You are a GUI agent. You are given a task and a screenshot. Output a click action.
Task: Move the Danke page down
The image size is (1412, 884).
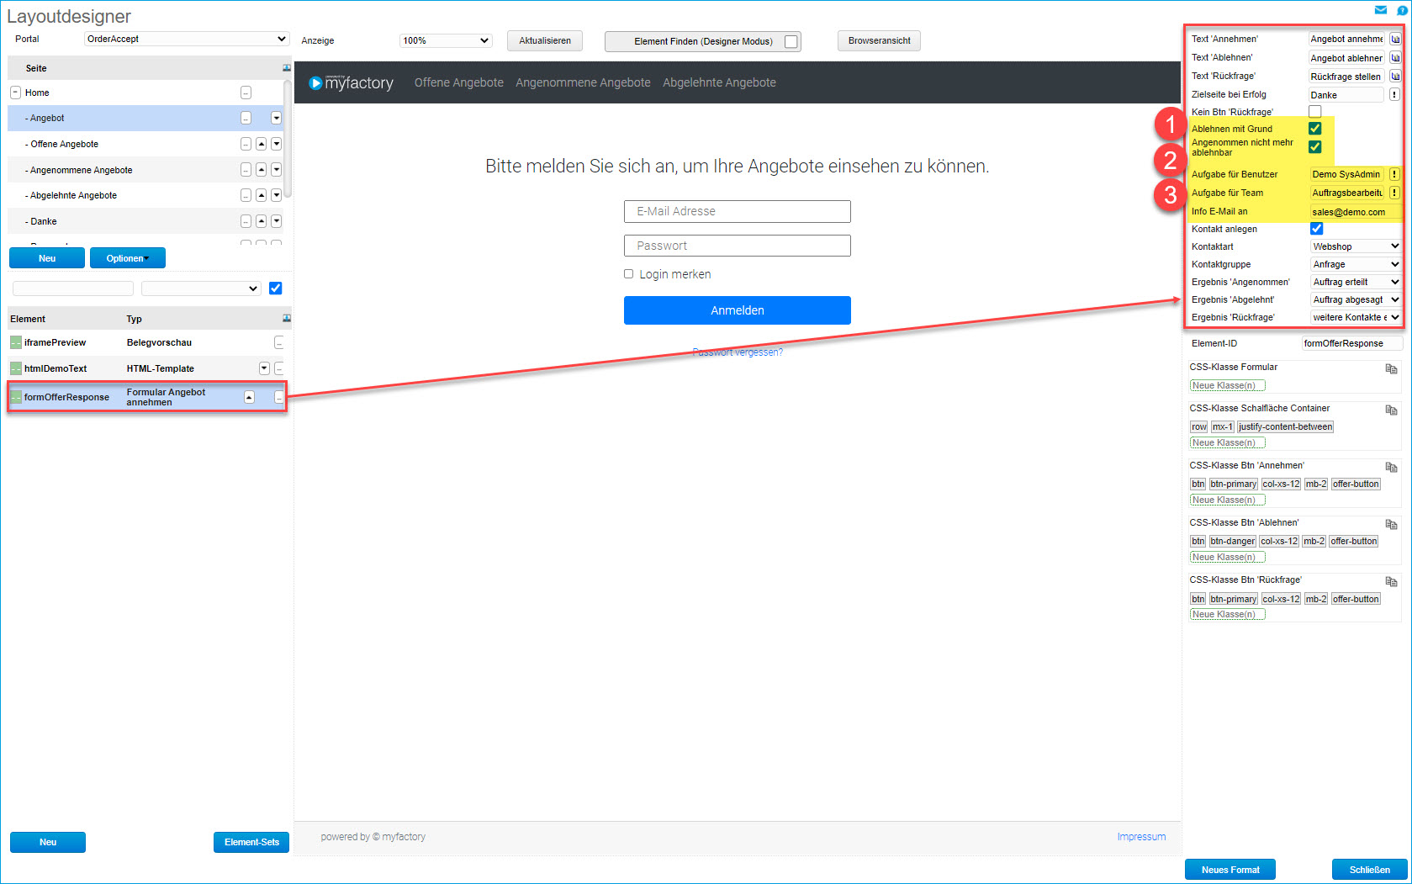[276, 221]
